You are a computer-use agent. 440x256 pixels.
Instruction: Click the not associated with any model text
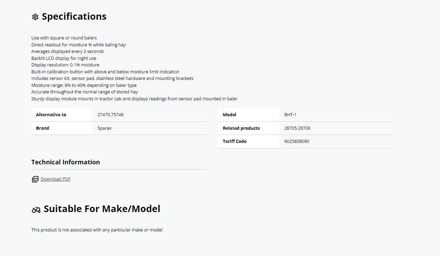pos(97,230)
